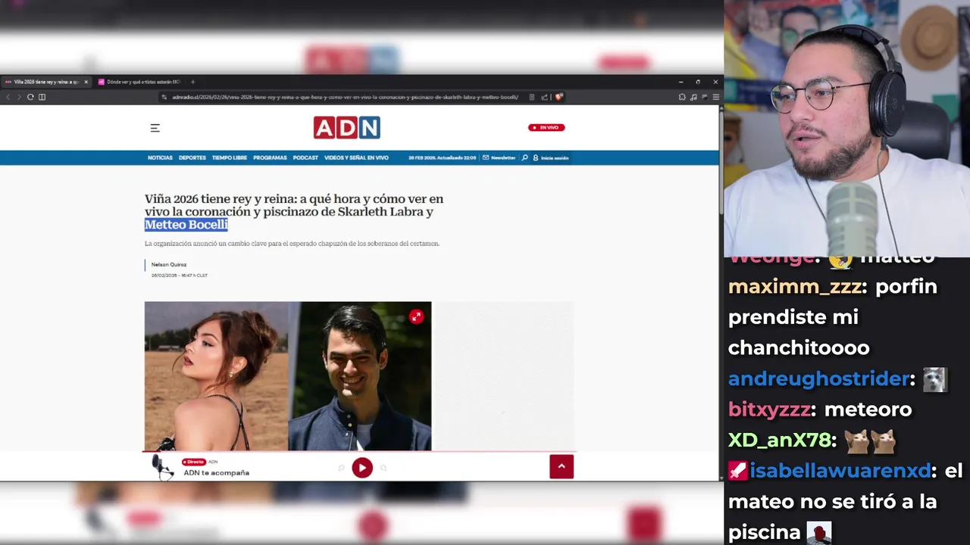Click the adnradio.cl address bar
Screen dimensions: 970x545
pyautogui.click(x=345, y=97)
